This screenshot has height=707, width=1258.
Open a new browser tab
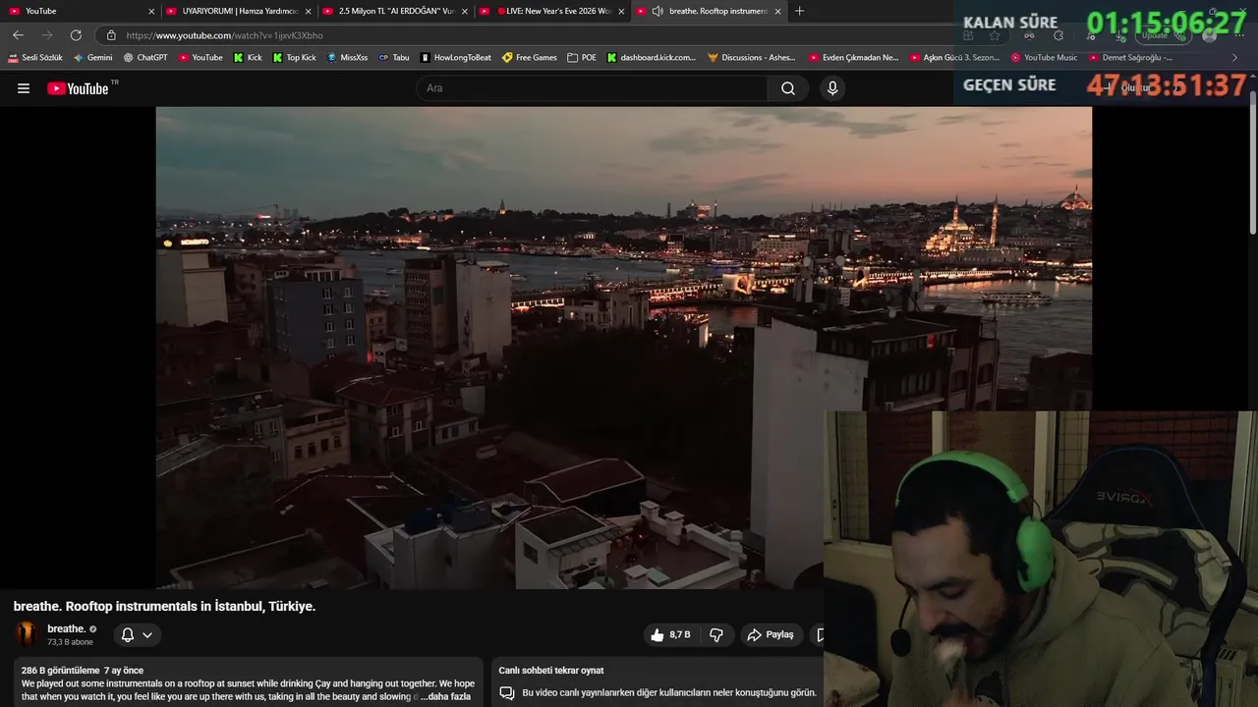(799, 11)
